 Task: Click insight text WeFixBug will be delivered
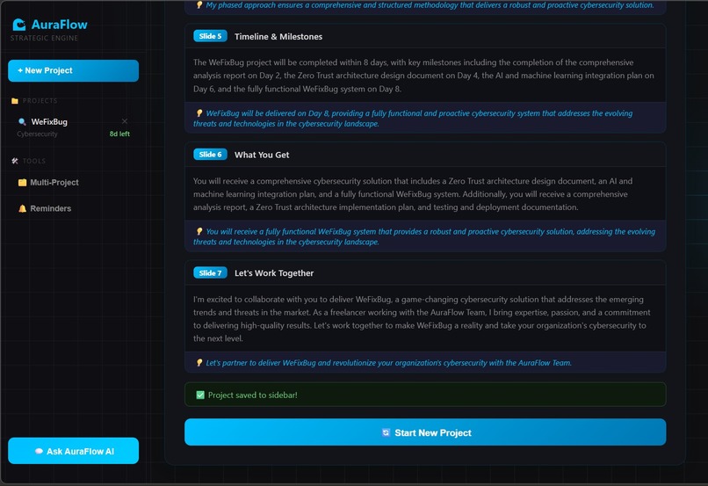click(x=413, y=119)
